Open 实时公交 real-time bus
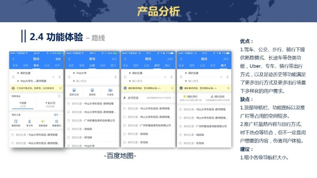Image resolution: width=317 pixels, height=178 pixels. pyautogui.click(x=74, y=92)
